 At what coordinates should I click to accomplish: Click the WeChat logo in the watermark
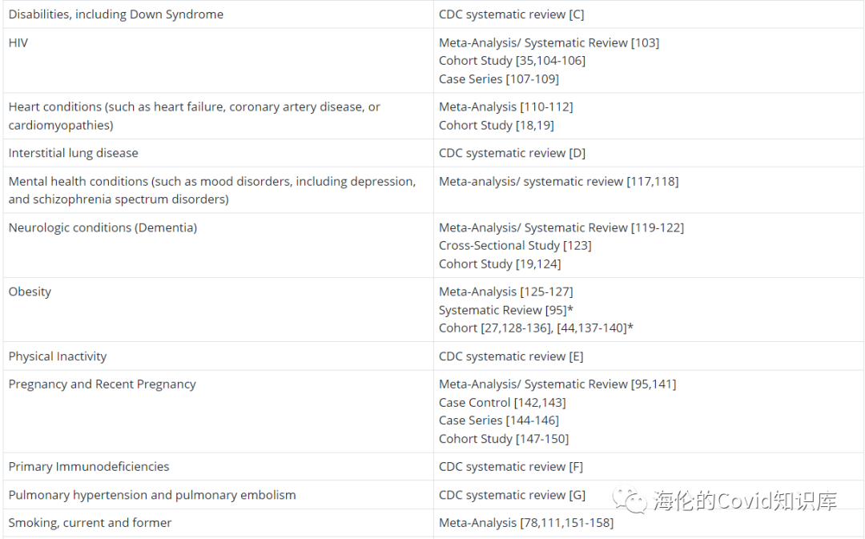630,501
